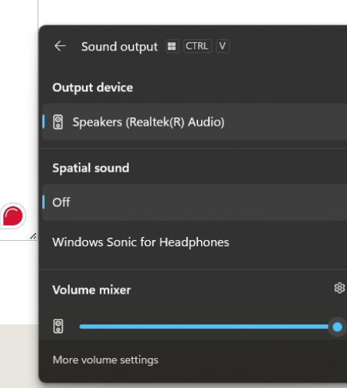Click the Volume mixer heading
The width and height of the screenshot is (347, 388).
[91, 290]
